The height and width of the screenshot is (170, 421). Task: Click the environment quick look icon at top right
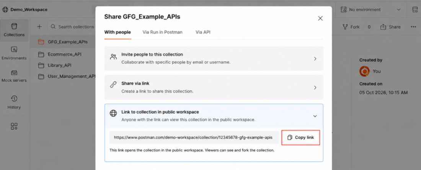(x=415, y=10)
